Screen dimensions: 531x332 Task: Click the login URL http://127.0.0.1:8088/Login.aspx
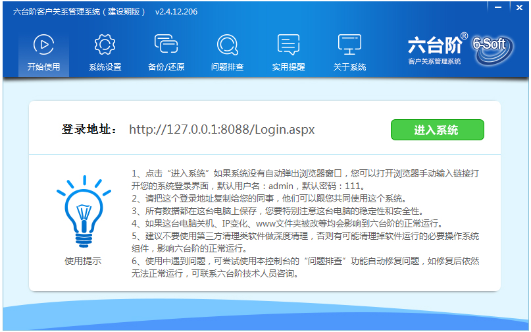pyautogui.click(x=222, y=130)
